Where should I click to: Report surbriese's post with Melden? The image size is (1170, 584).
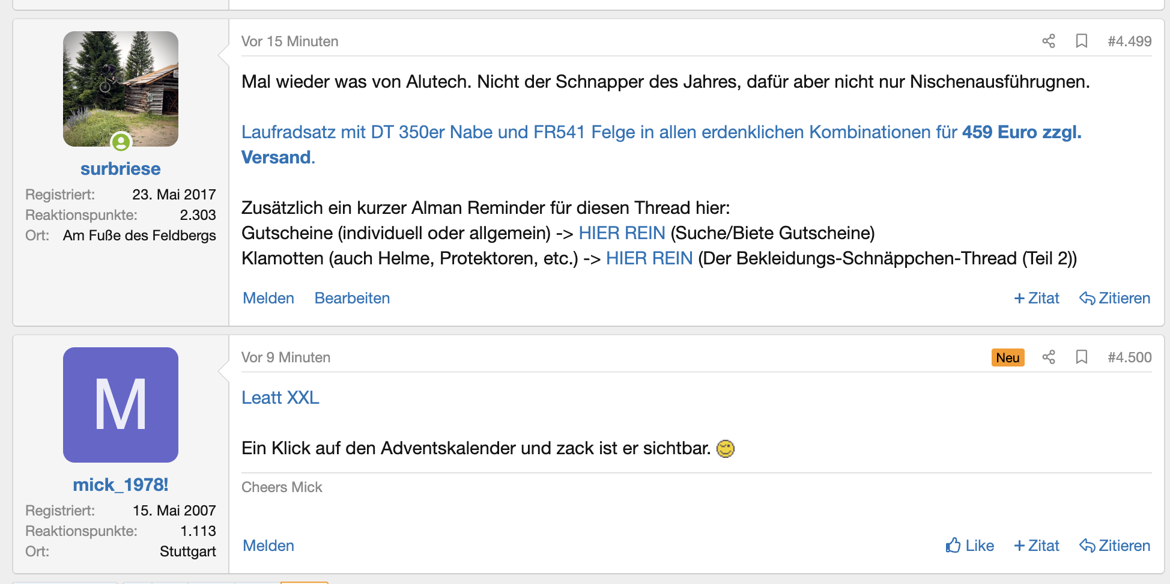(x=268, y=298)
